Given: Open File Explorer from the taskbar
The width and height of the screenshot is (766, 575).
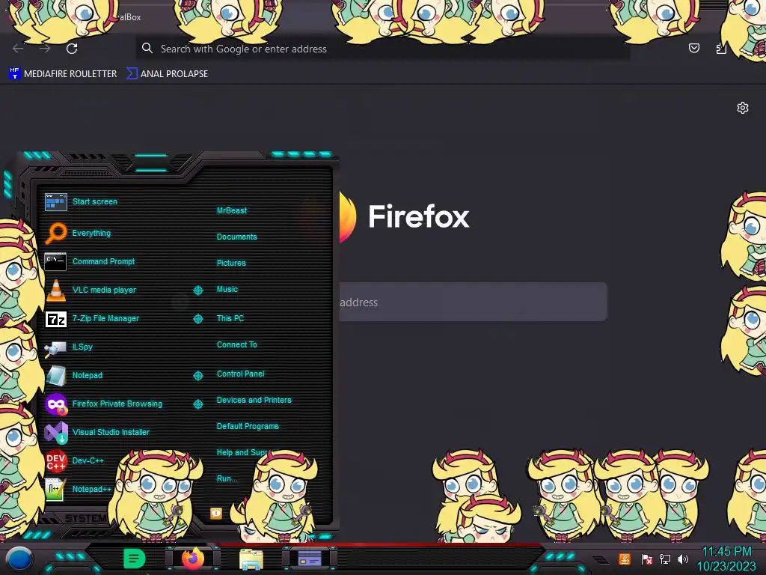Looking at the screenshot, I should click(251, 559).
